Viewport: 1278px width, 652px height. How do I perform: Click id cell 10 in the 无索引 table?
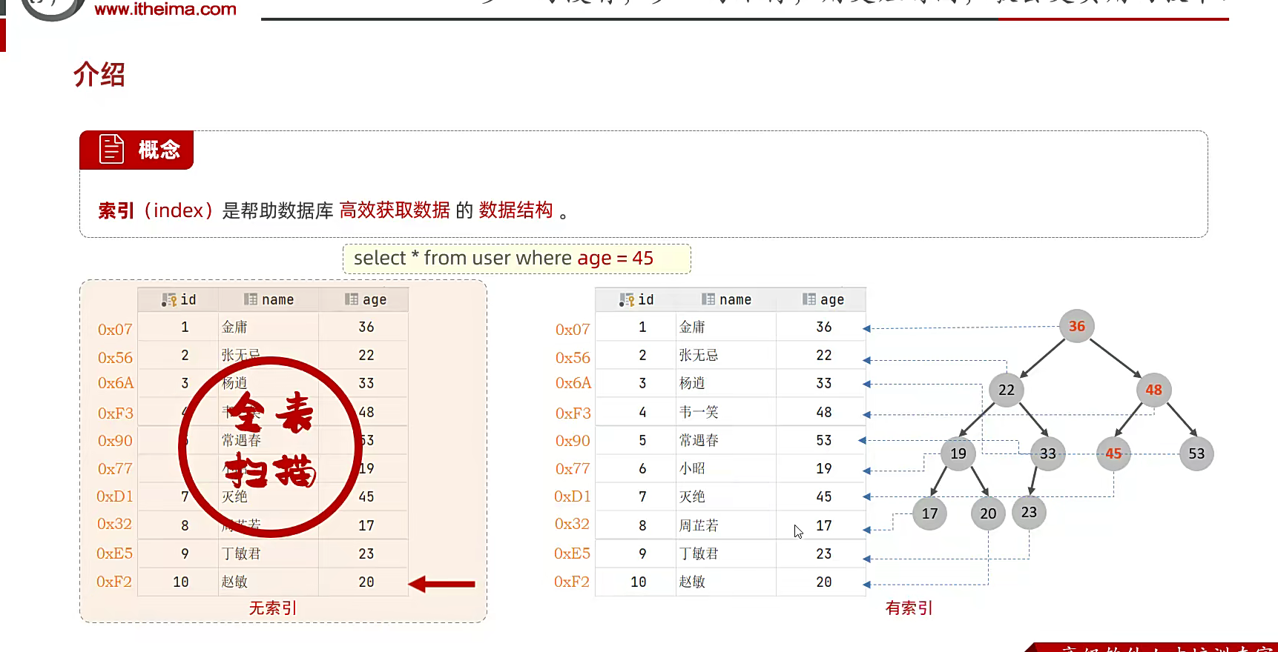click(x=181, y=582)
